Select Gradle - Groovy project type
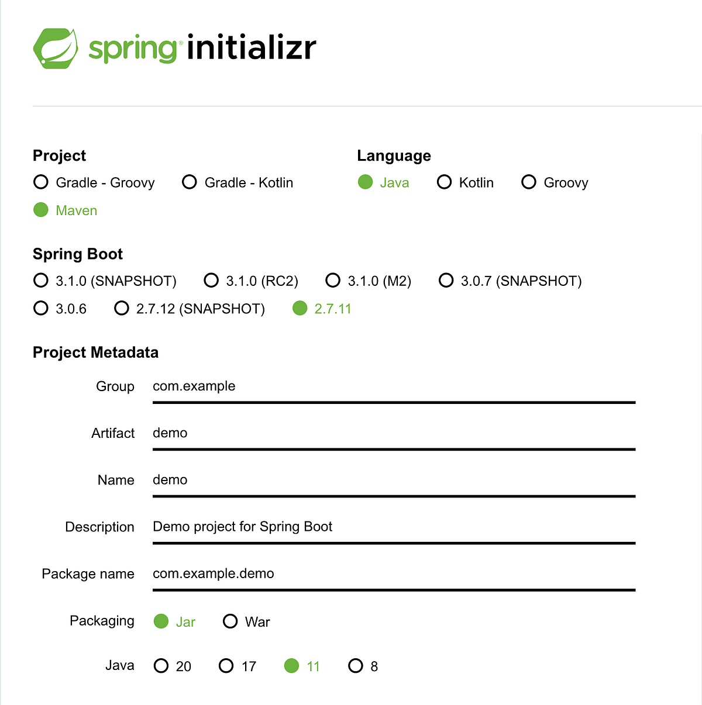The width and height of the screenshot is (702, 705). [x=41, y=182]
